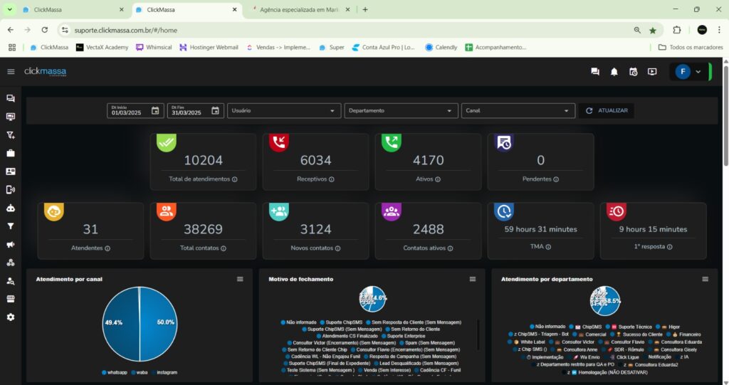This screenshot has width=729, height=385.
Task: Click the info icon next to Total de atendimentos
Action: [x=234, y=179]
